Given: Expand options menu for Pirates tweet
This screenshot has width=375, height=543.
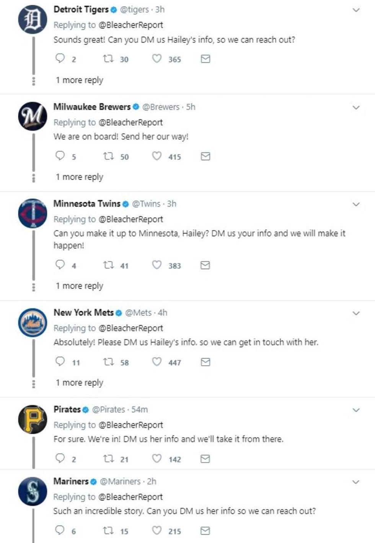Looking at the screenshot, I should tap(356, 410).
